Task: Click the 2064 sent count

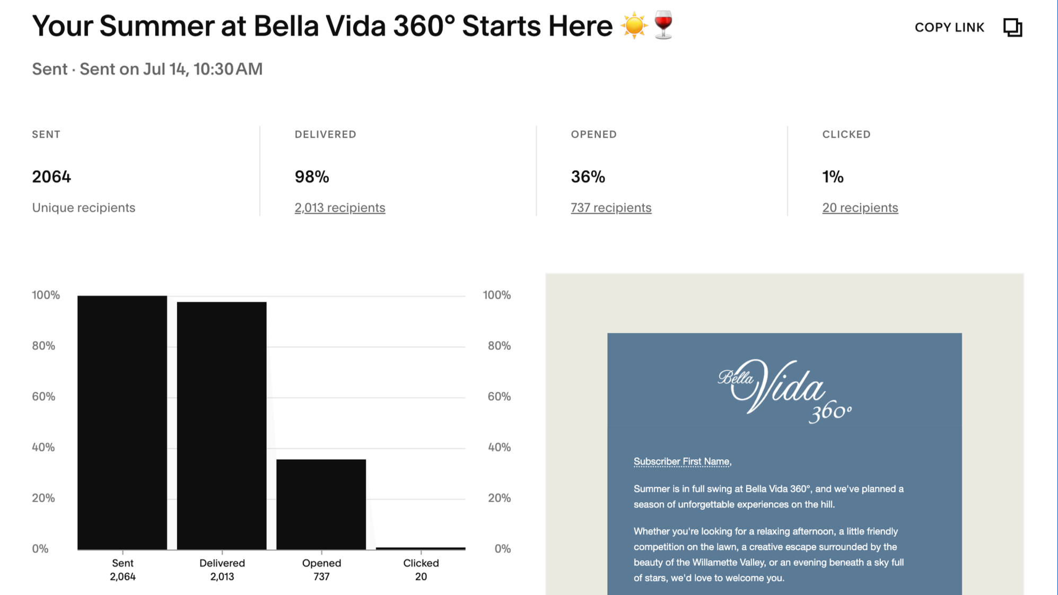Action: (x=51, y=177)
